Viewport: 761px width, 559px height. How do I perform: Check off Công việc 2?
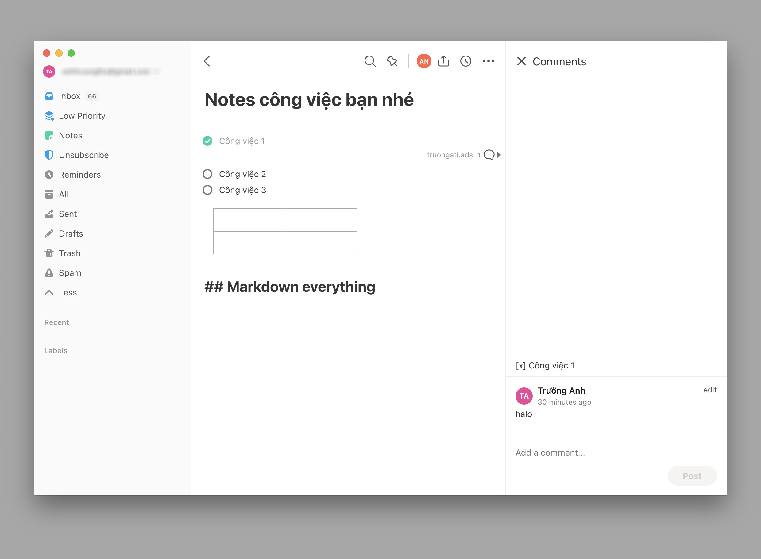tap(207, 174)
